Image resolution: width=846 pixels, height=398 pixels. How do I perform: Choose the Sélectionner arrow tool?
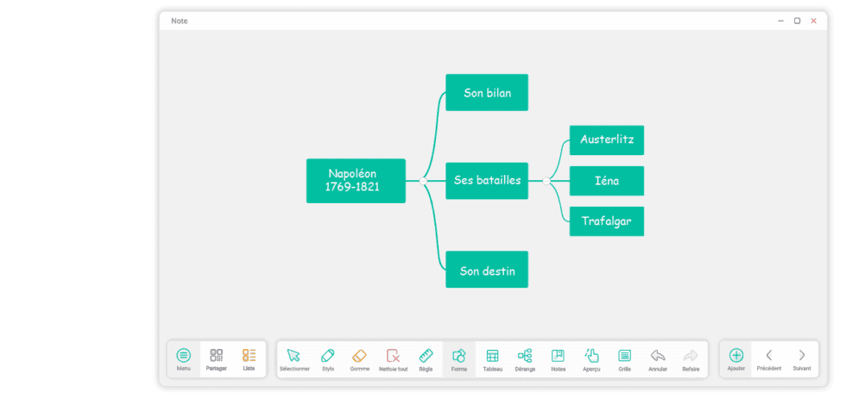tap(294, 356)
